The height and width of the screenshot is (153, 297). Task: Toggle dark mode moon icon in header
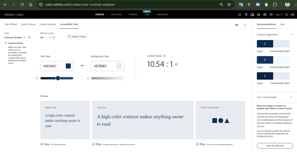pos(246,15)
